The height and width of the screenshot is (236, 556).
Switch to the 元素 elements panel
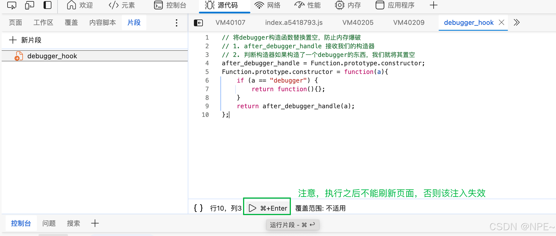coord(122,5)
